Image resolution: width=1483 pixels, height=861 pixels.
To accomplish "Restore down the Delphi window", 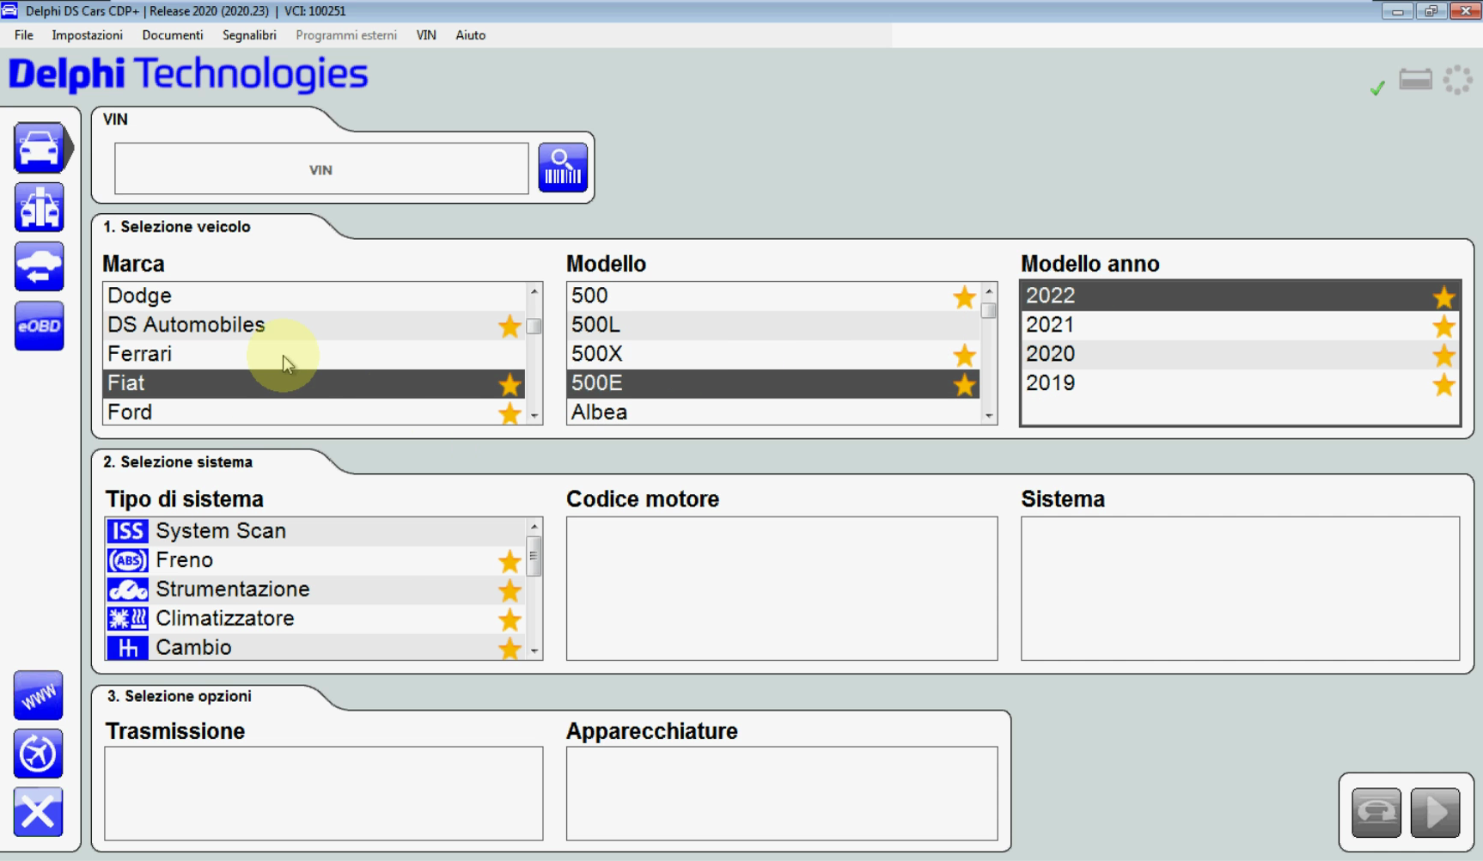I will click(1431, 11).
